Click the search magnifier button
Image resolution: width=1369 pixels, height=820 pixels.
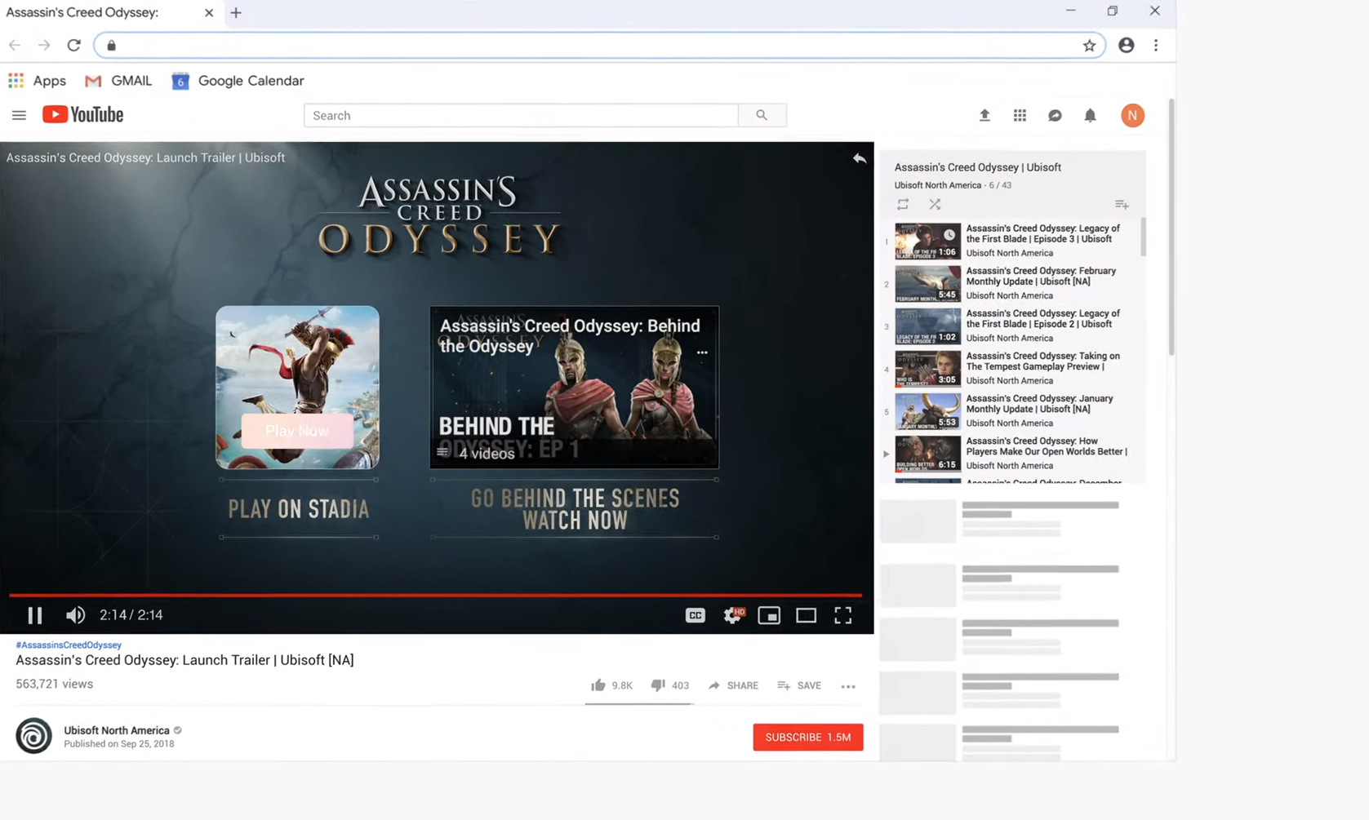point(762,115)
